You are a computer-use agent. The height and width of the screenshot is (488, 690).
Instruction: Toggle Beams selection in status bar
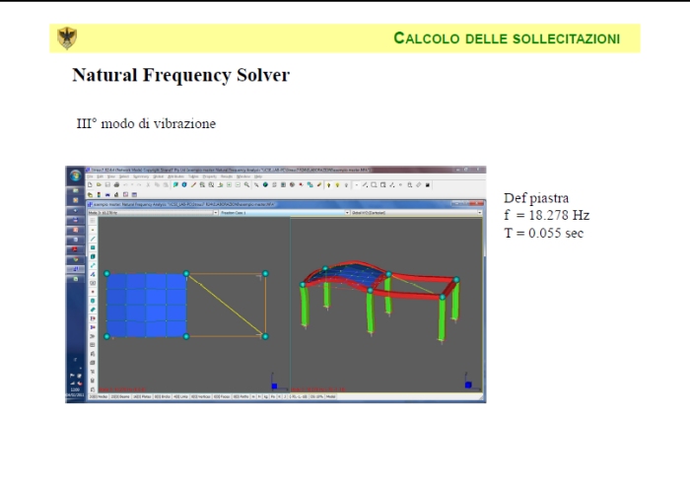[119, 397]
